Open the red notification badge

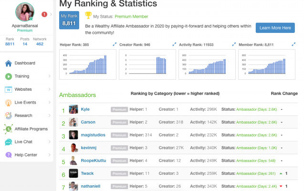tap(44, 14)
